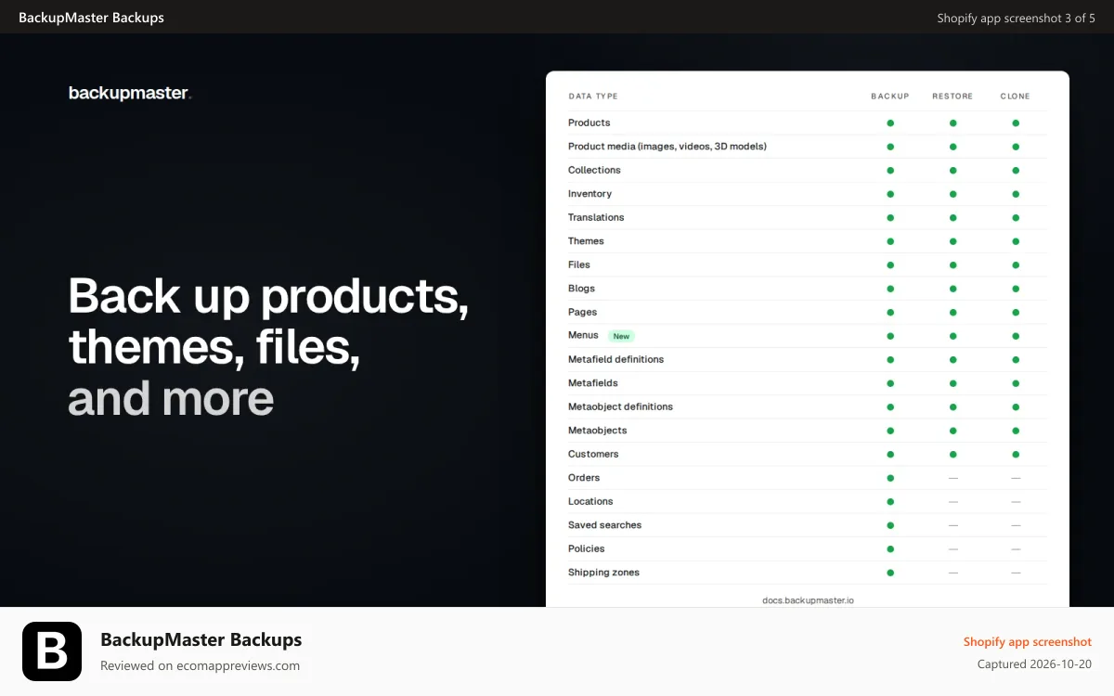Click Shopify app screenshot 3 of 5 label
The image size is (1114, 696).
[1017, 18]
